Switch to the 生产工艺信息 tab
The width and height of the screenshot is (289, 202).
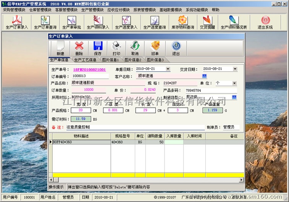click(85, 60)
